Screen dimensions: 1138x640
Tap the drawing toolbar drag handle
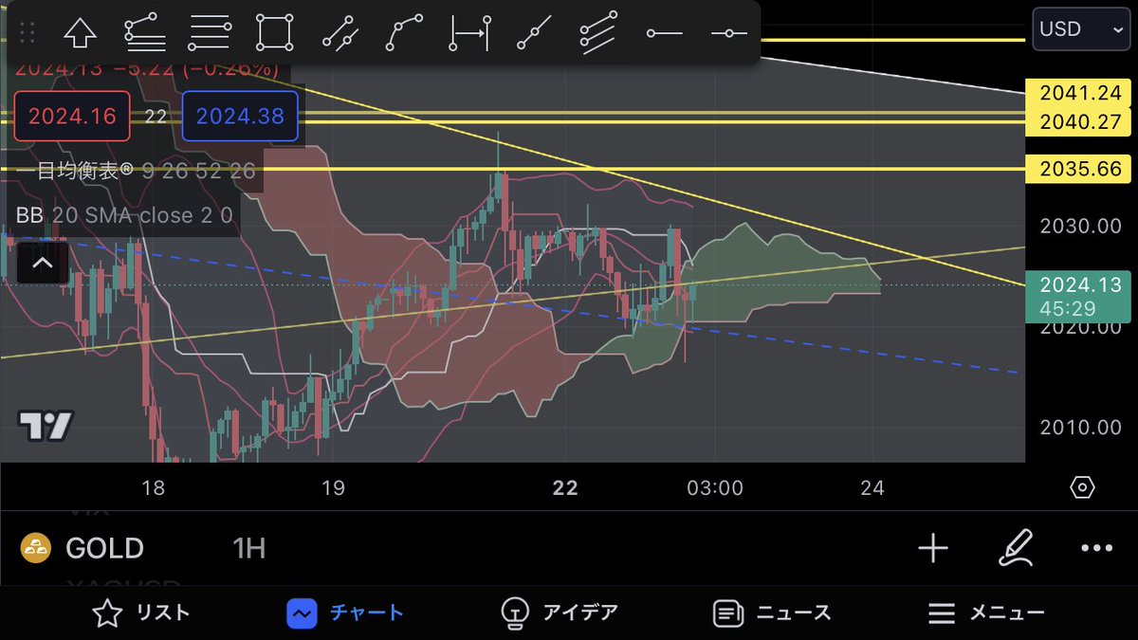pyautogui.click(x=28, y=33)
